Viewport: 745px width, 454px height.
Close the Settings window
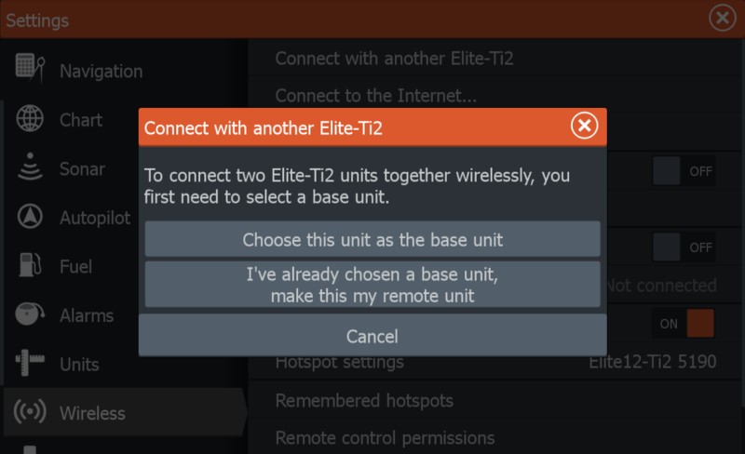click(x=721, y=18)
